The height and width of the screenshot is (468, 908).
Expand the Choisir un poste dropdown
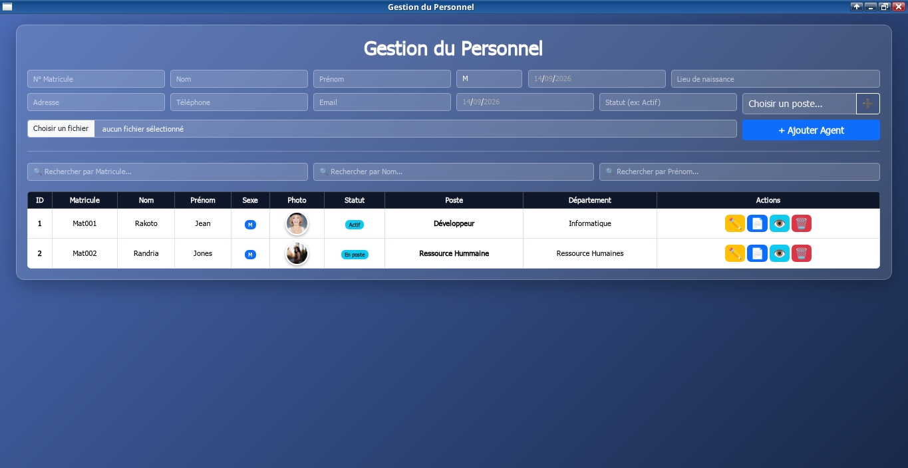pos(799,104)
